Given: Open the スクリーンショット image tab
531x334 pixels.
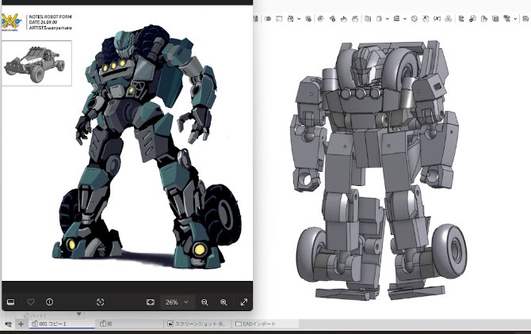Looking at the screenshot, I should click(x=197, y=324).
